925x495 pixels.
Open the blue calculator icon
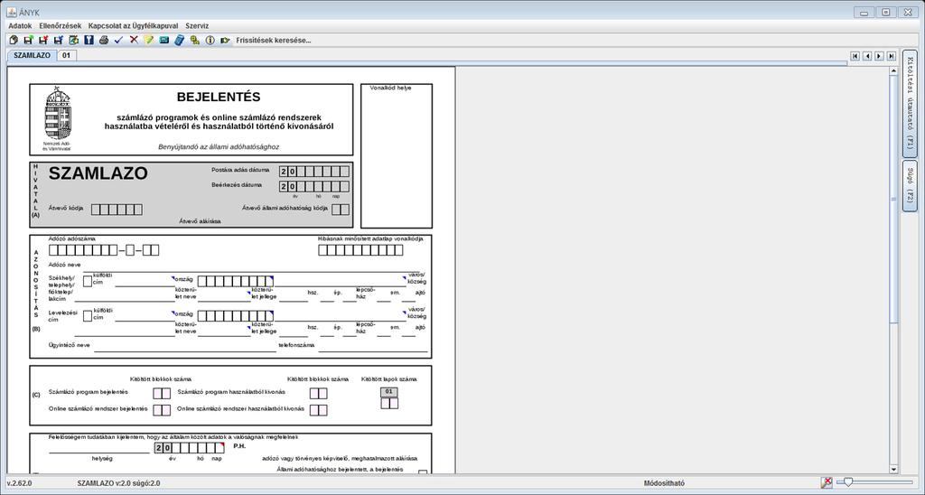(180, 40)
